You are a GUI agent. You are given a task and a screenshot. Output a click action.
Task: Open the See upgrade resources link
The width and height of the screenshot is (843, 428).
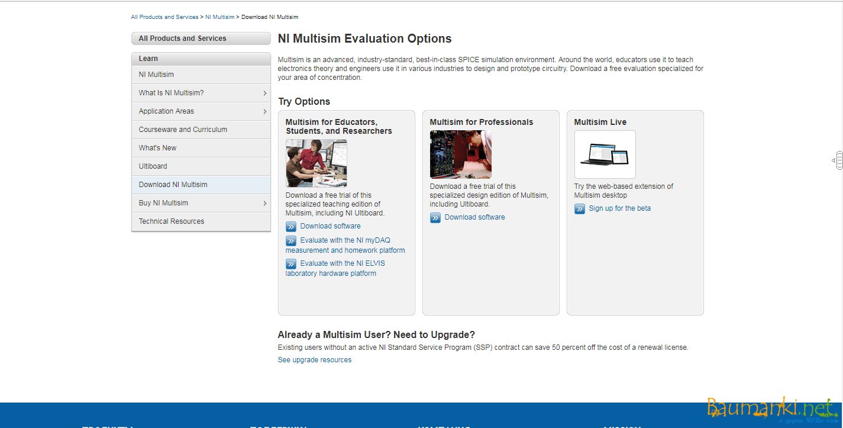click(x=315, y=360)
